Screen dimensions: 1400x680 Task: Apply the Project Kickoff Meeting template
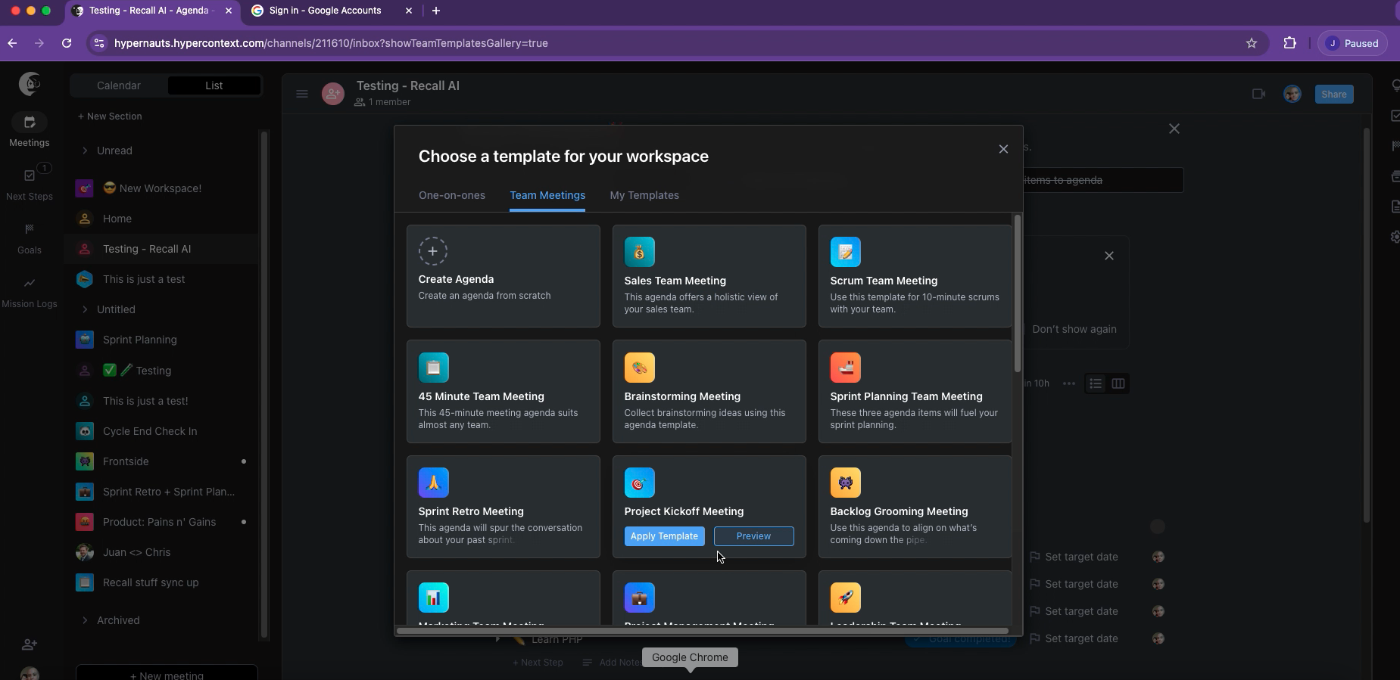click(x=664, y=536)
